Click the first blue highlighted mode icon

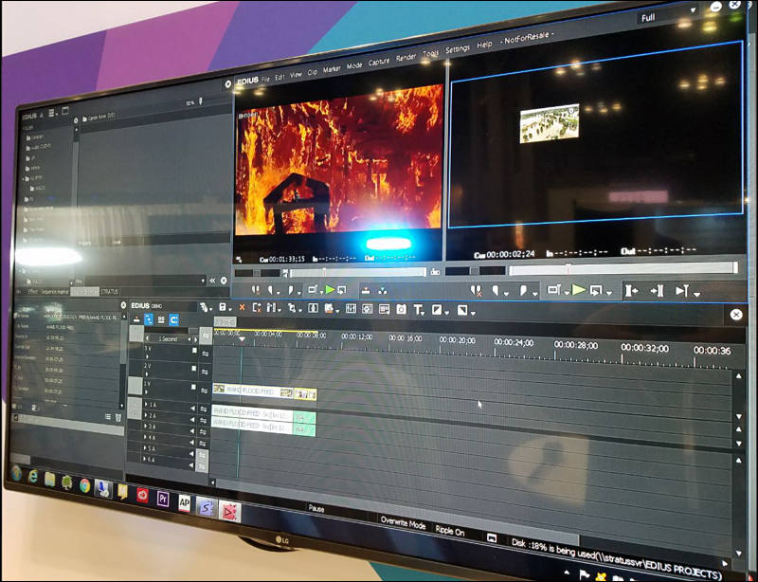pyautogui.click(x=149, y=318)
